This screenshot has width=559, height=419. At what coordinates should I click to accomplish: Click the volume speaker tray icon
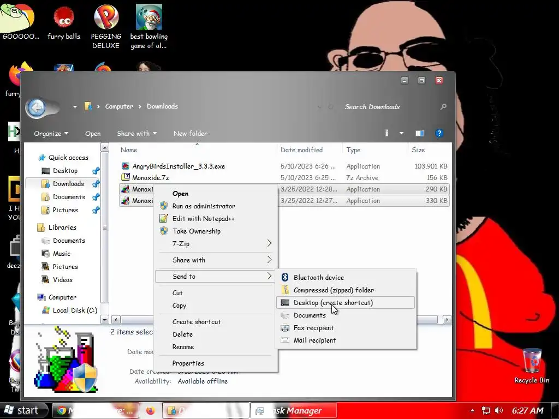pos(499,410)
